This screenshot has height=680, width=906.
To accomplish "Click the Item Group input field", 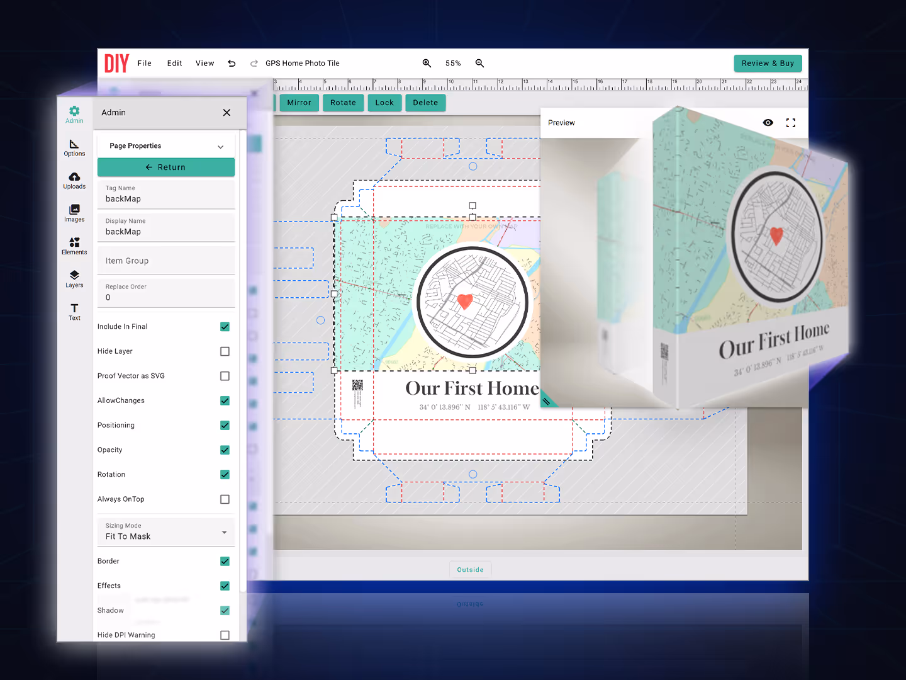I will (165, 260).
